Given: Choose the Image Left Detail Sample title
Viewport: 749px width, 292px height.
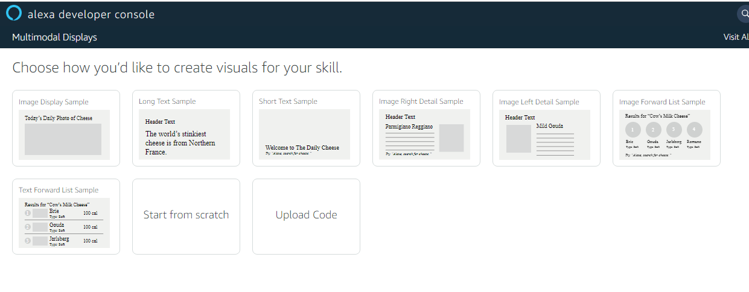Looking at the screenshot, I should [x=538, y=102].
